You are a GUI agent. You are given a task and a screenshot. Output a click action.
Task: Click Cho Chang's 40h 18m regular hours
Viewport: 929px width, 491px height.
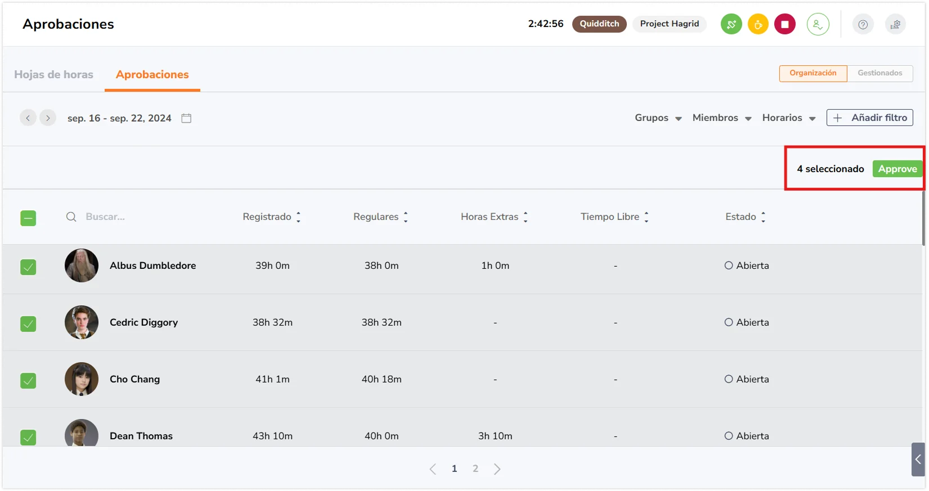(x=382, y=379)
